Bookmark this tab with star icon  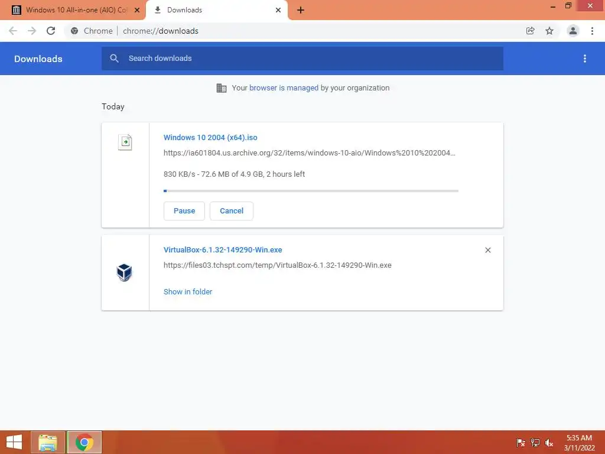[549, 31]
